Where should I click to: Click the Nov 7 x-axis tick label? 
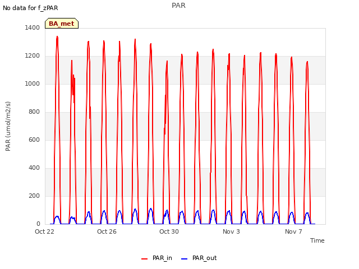point(293,231)
